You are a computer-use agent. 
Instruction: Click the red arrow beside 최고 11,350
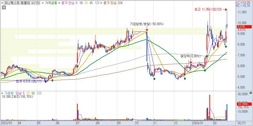225,10
